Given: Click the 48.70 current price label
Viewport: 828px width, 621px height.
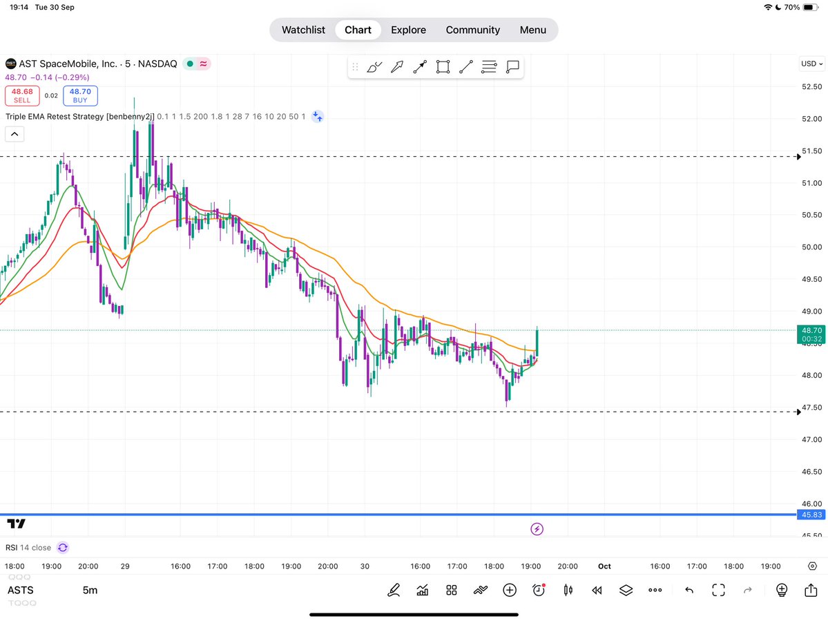Looking at the screenshot, I should coord(811,335).
